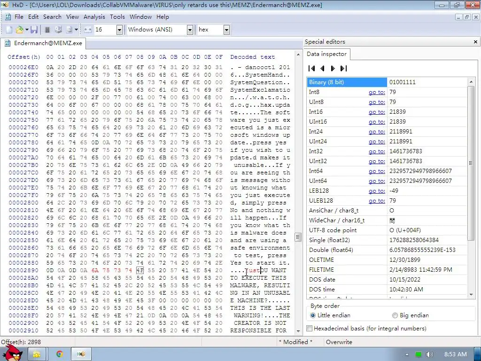Open the Angry Birds start button
Image resolution: width=481 pixels, height=361 pixels.
[x=13, y=353]
